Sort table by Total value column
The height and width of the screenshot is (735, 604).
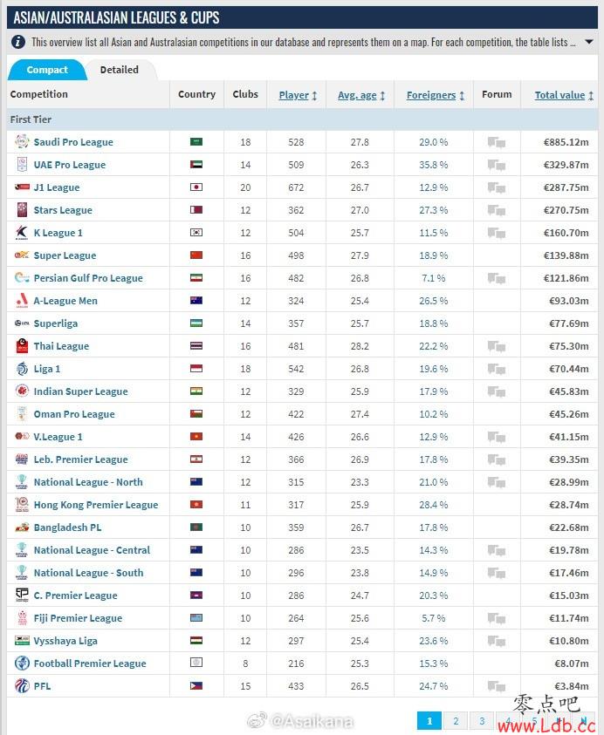pos(564,95)
